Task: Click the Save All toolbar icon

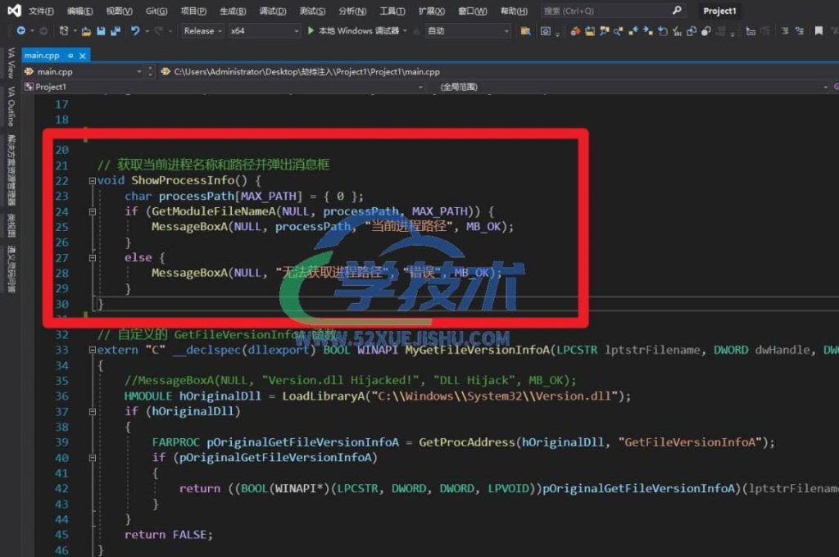Action: (113, 31)
